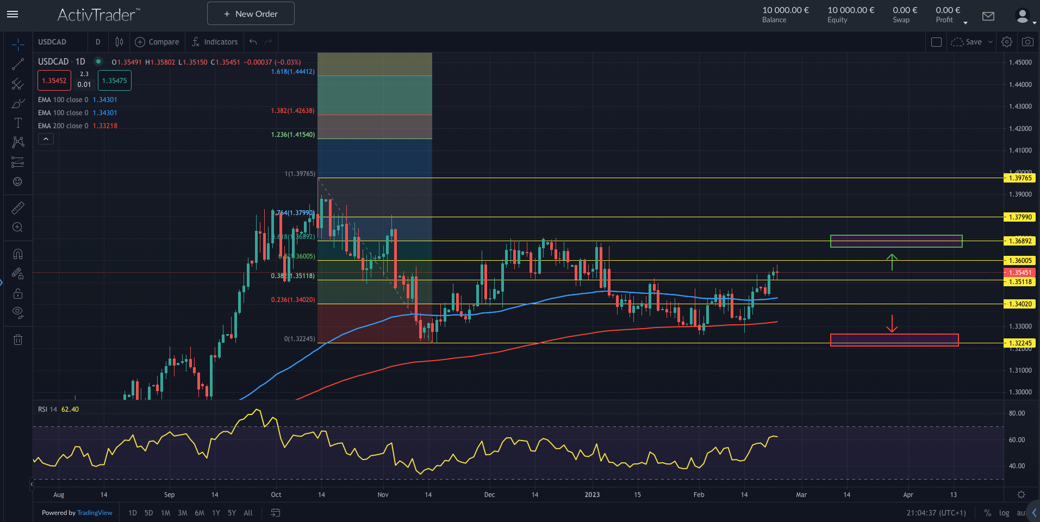The width and height of the screenshot is (1040, 522).
Task: Pick the brush drawing tool
Action: [18, 103]
